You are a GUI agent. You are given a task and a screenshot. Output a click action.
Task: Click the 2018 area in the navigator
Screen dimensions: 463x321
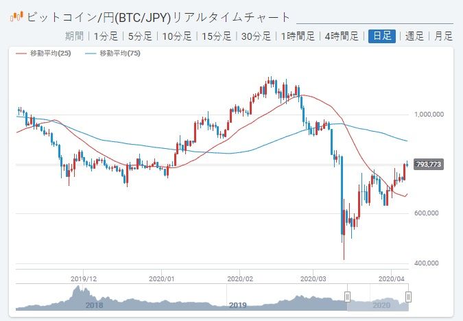[94, 305]
